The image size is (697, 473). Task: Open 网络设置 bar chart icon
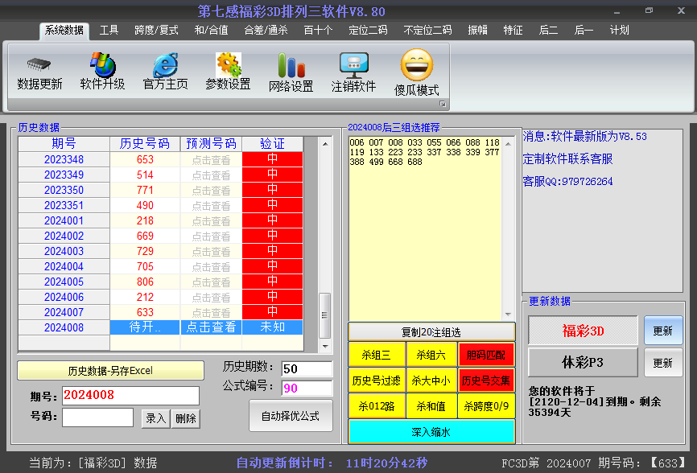(291, 65)
